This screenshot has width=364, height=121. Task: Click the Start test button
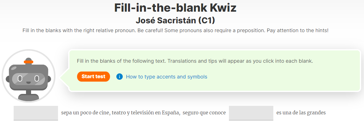93,77
